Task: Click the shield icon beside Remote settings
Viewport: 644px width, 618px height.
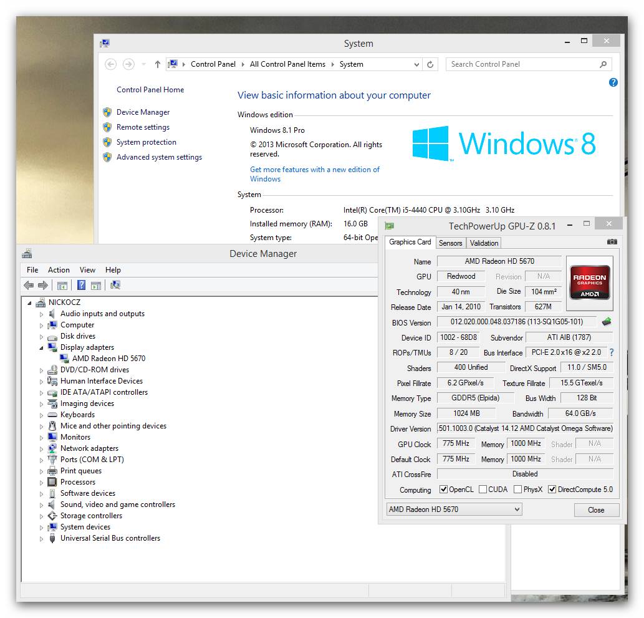Action: pos(107,127)
